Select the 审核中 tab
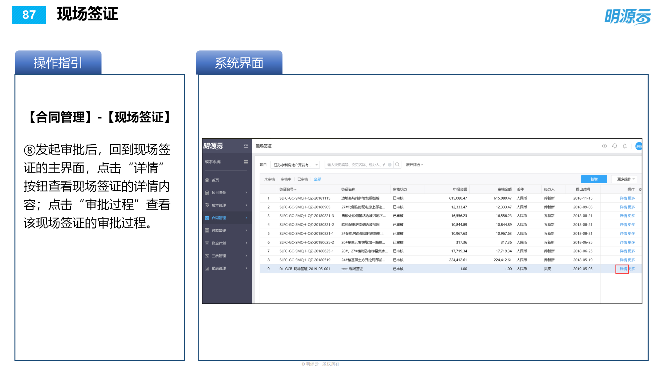This screenshot has width=661, height=371. 285,179
